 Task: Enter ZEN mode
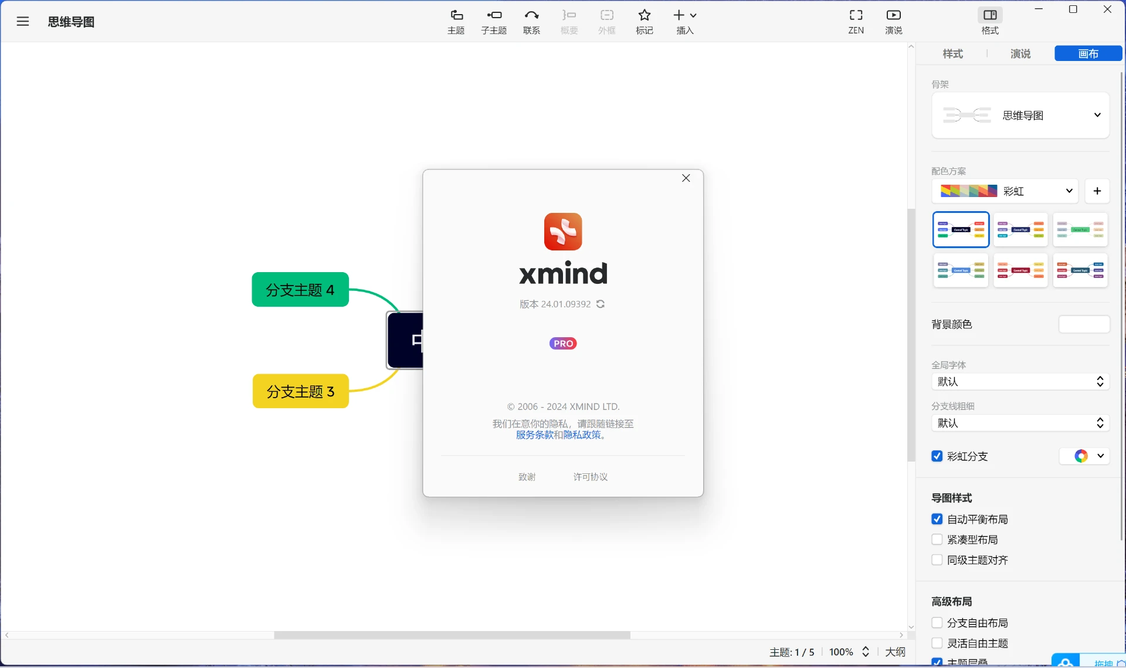(x=856, y=22)
